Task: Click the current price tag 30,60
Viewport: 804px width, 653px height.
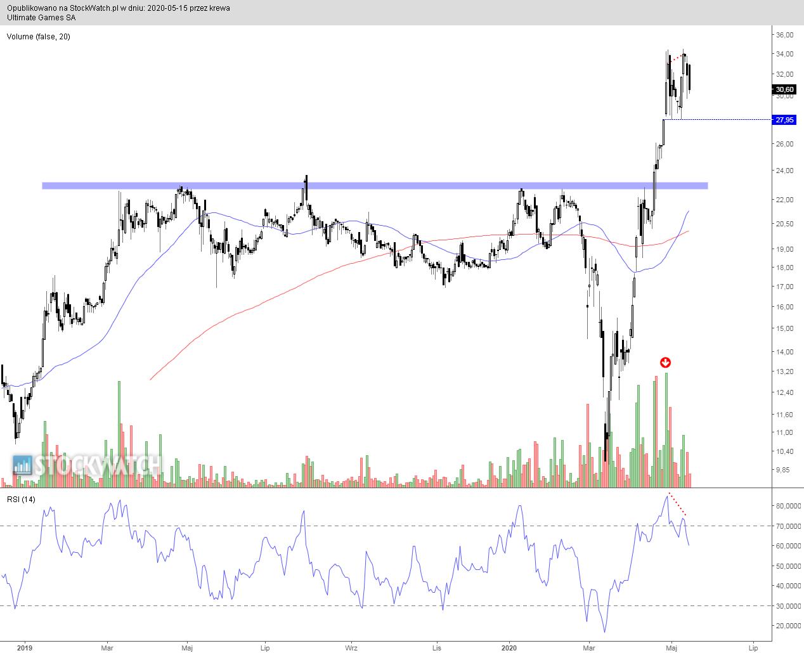Action: [x=785, y=90]
